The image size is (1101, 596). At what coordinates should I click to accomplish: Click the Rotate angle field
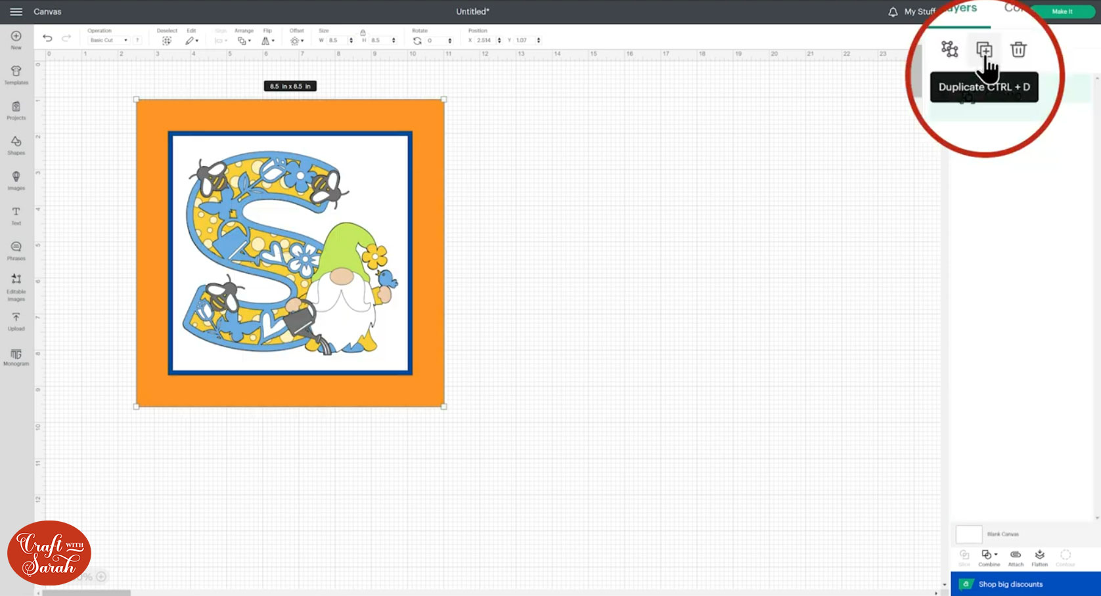[x=436, y=40]
